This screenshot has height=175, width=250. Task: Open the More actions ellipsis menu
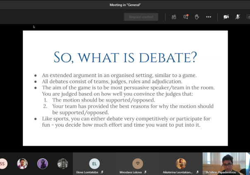[209, 17]
